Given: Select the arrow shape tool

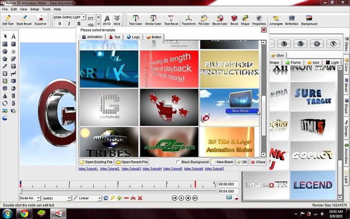Looking at the screenshot, I should [5, 66].
